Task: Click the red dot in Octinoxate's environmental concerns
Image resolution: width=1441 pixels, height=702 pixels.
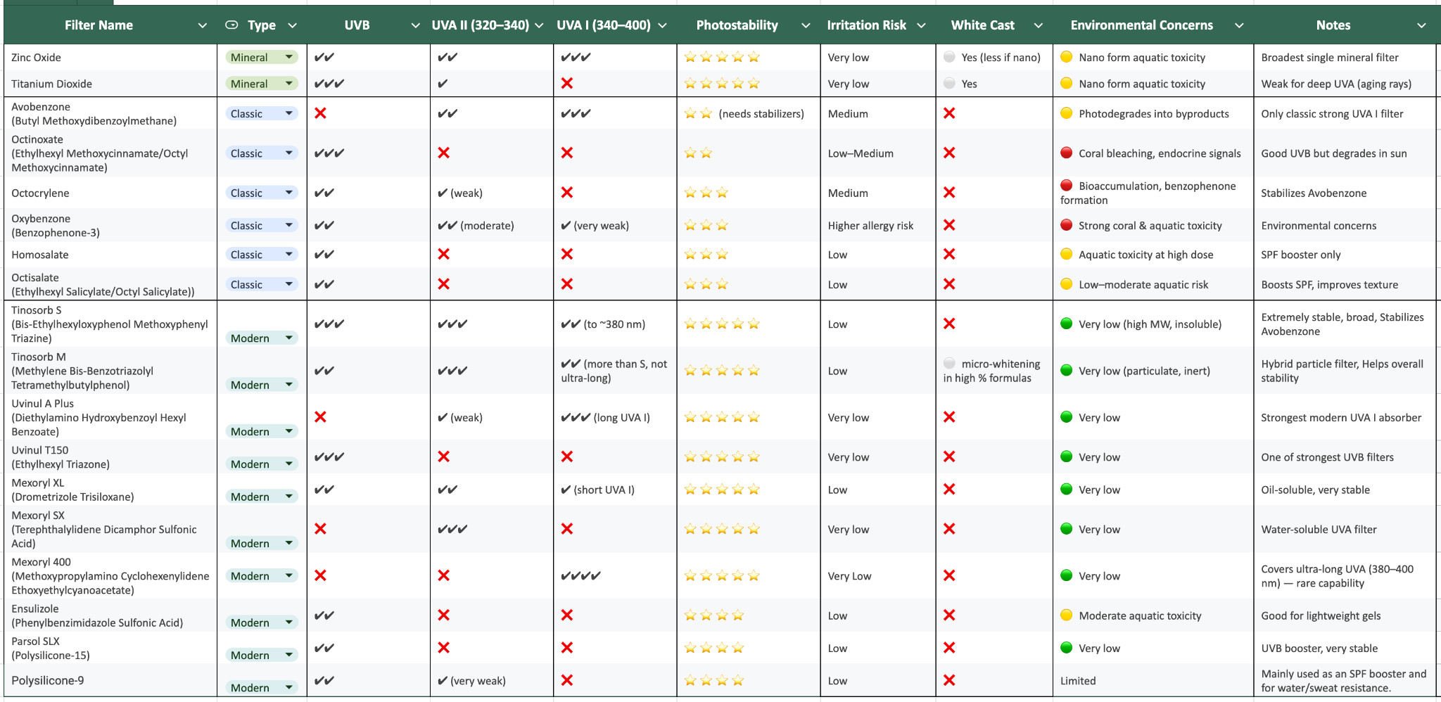Action: click(x=1067, y=153)
